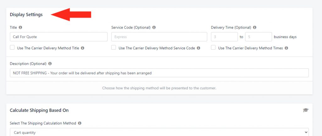The width and height of the screenshot is (322, 136).
Task: Click the Calculate Shipping Based On heading
Action: tap(39, 110)
